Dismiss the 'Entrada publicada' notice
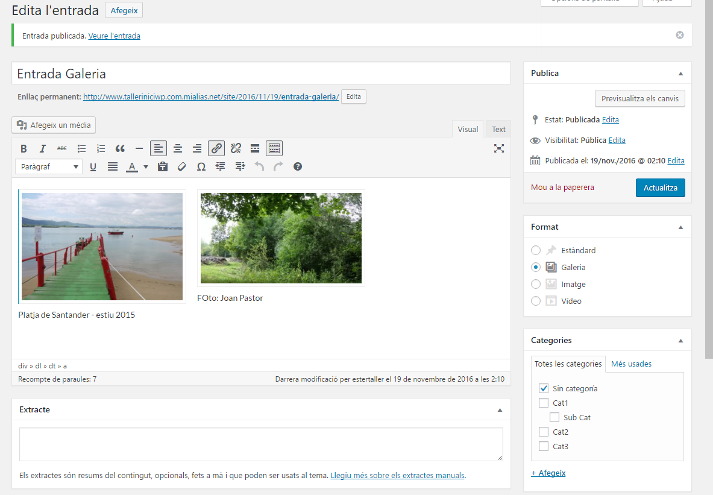Screen dimensions: 713x495 pos(680,35)
